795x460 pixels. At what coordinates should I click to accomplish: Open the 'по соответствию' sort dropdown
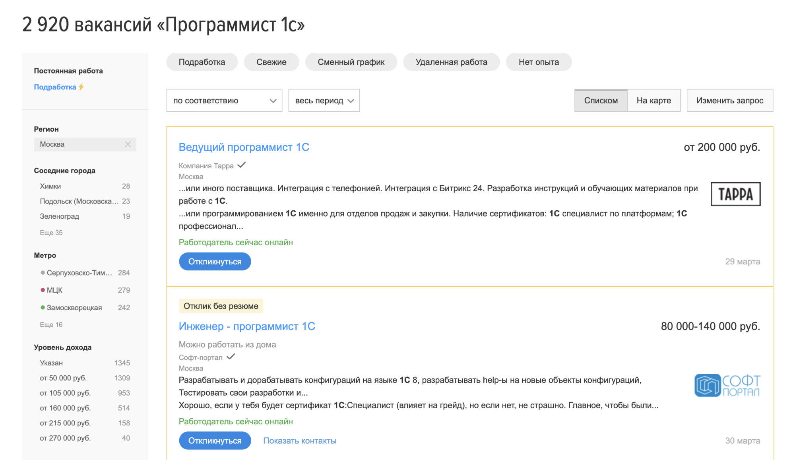(x=224, y=101)
